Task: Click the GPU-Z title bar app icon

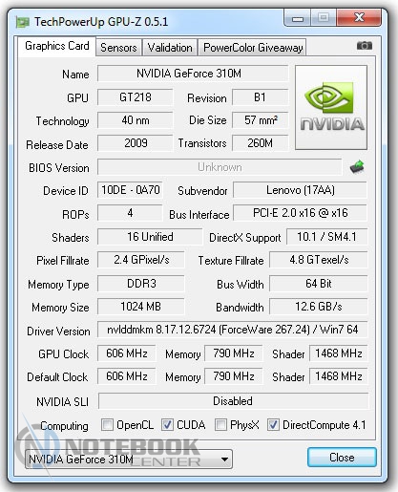Action: pyautogui.click(x=22, y=22)
